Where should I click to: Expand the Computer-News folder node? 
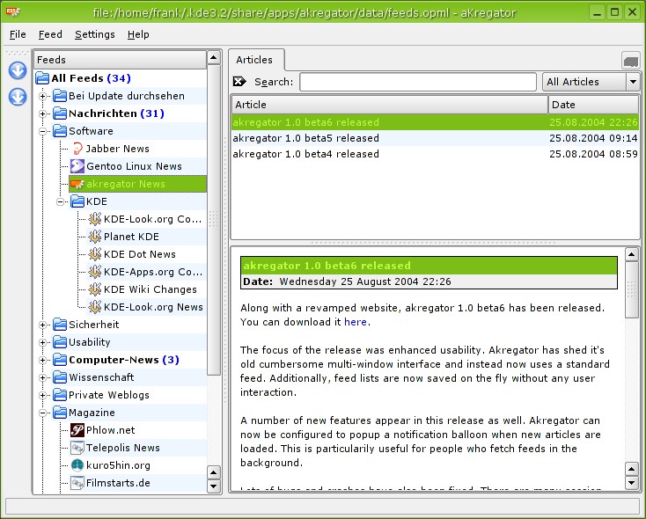[42, 360]
